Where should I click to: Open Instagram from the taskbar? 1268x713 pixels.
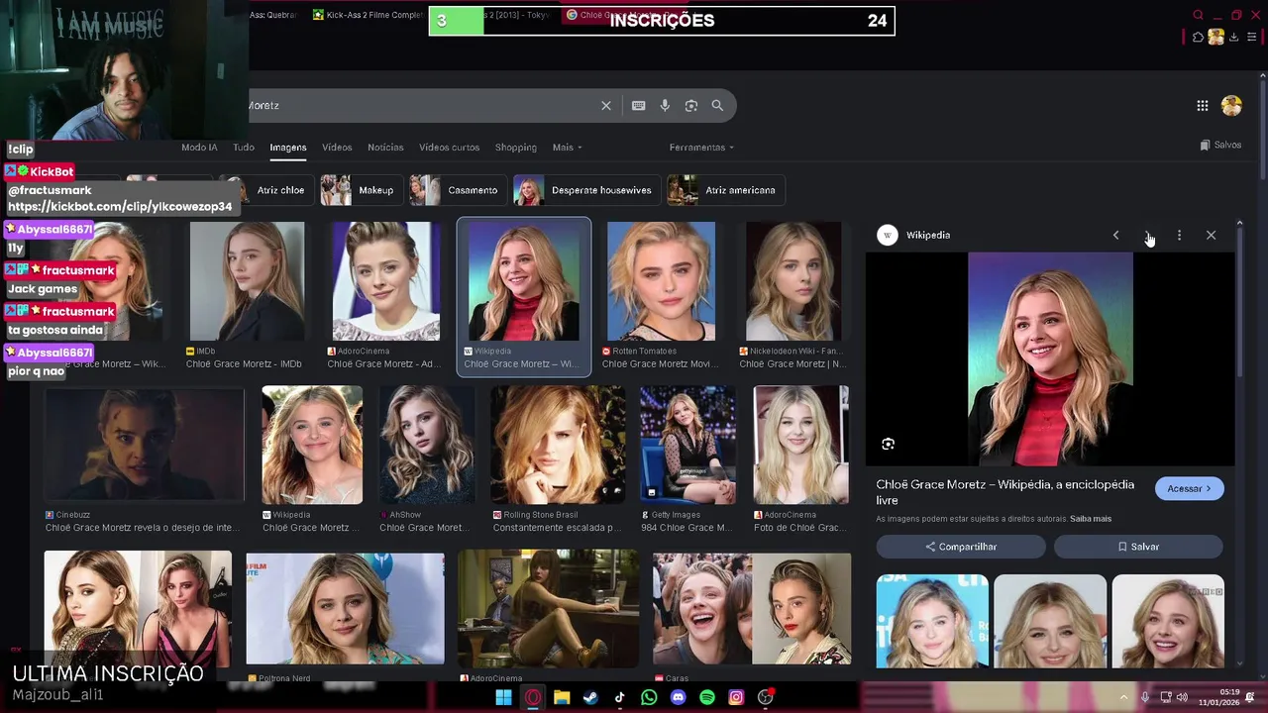(736, 697)
